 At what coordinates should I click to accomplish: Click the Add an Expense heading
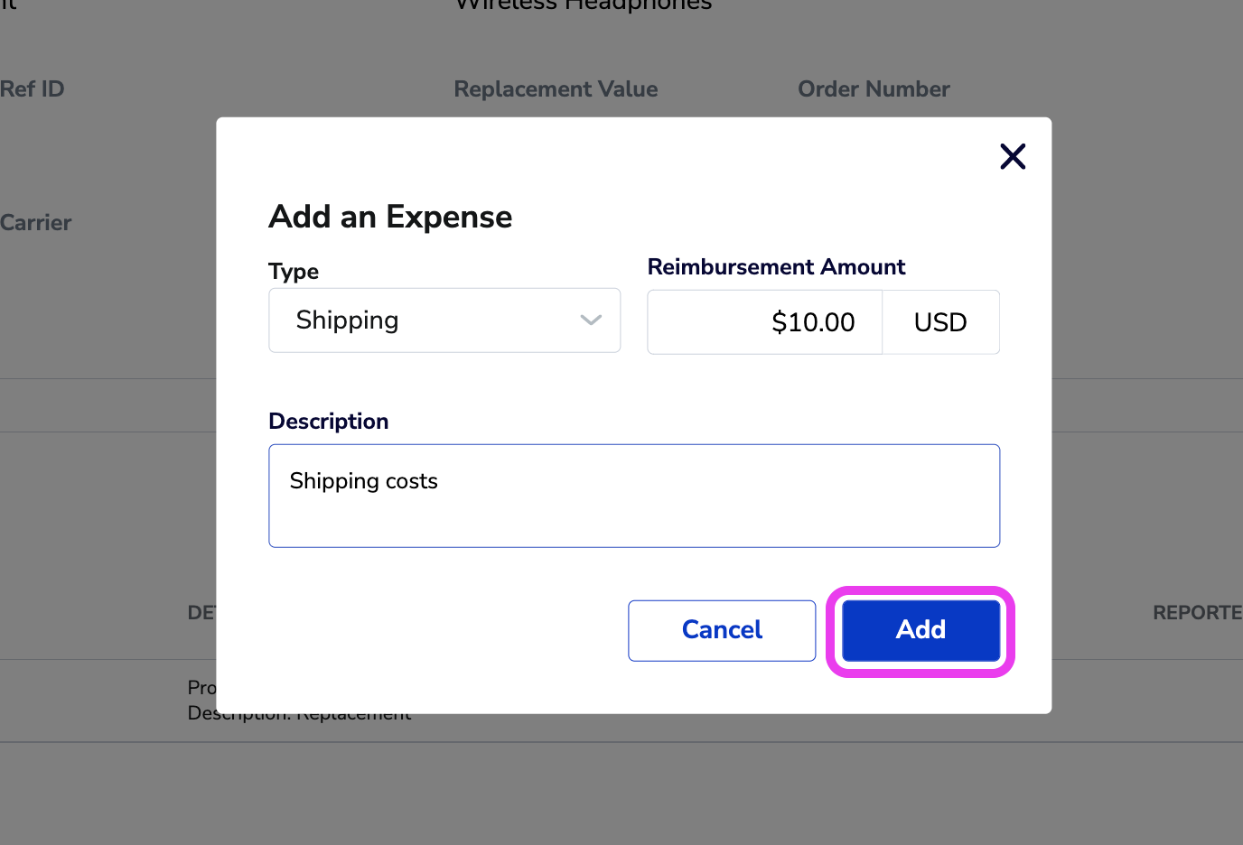coord(390,217)
